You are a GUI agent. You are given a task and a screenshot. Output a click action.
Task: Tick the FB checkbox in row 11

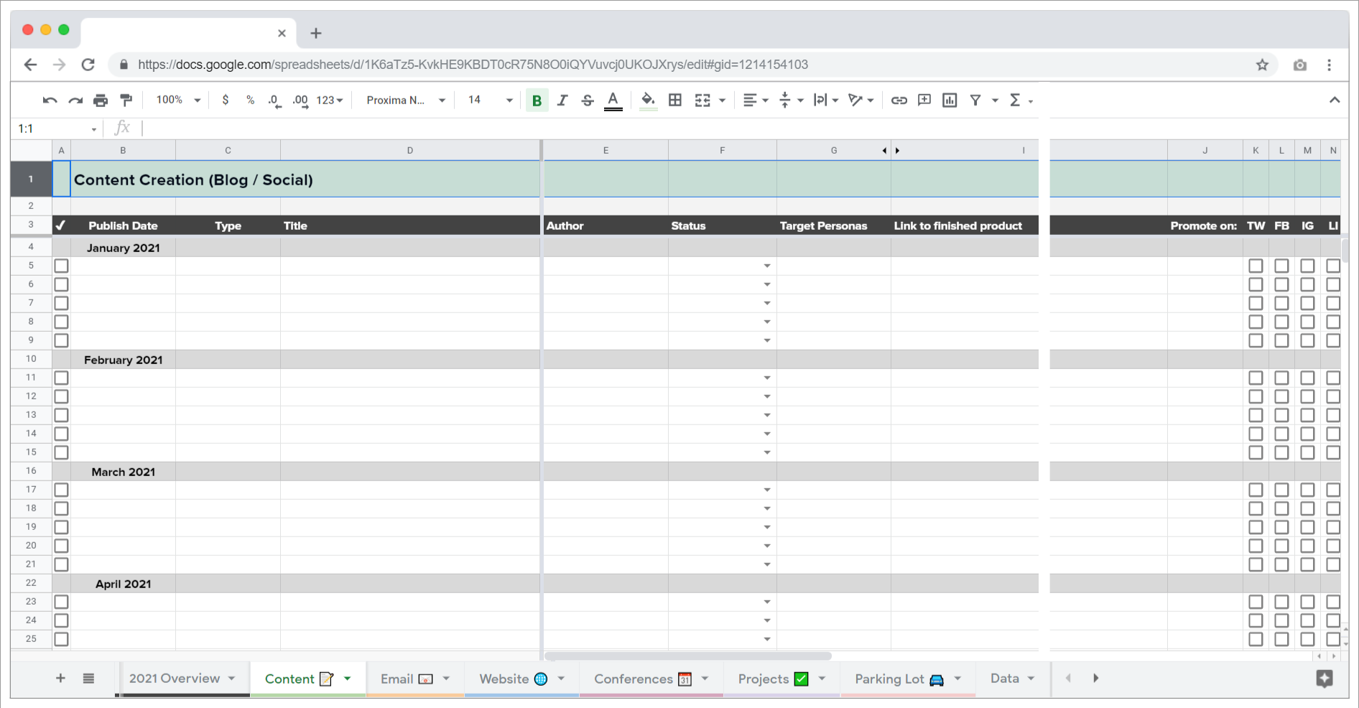pos(1281,378)
